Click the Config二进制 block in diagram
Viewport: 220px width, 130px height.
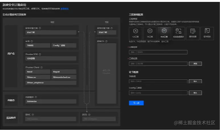(64, 45)
